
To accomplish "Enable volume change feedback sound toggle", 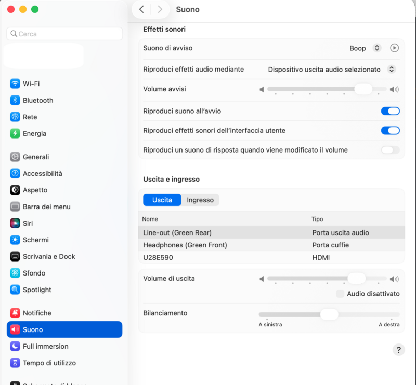I will (x=391, y=150).
